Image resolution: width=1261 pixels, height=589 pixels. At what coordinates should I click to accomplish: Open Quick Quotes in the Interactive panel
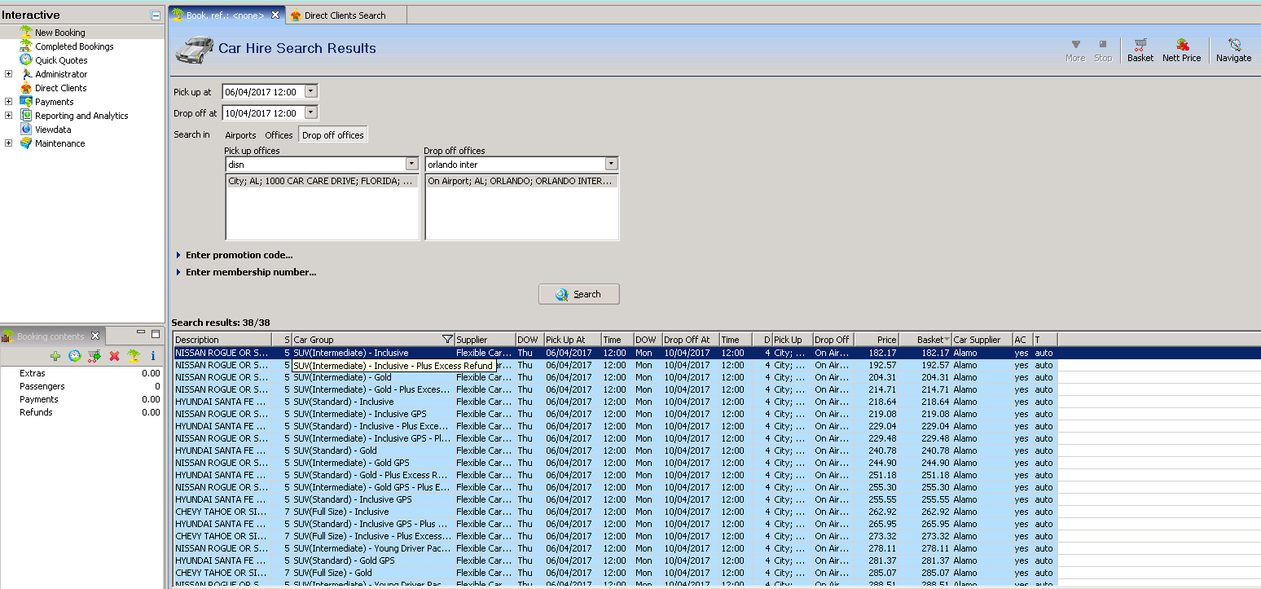(61, 60)
